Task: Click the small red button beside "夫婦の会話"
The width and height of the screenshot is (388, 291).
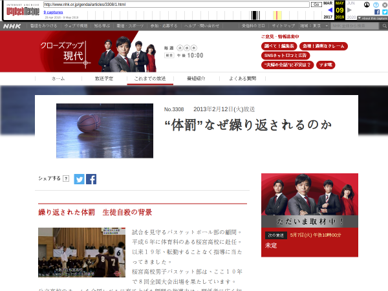Action: point(326,65)
